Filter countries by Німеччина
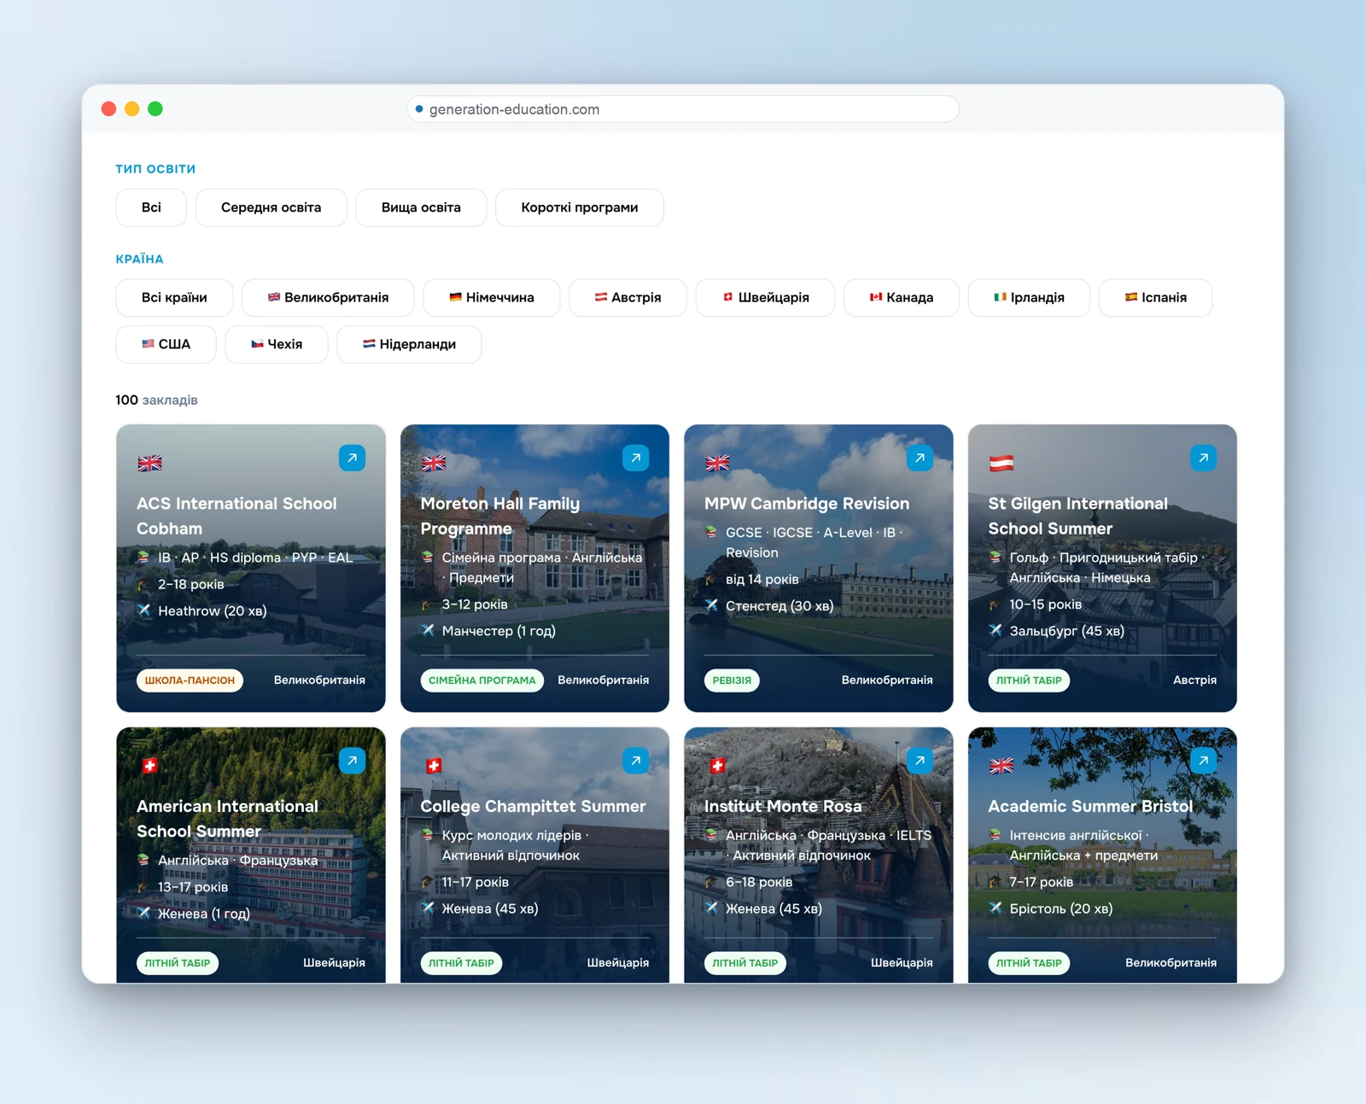Viewport: 1366px width, 1104px height. 492,297
